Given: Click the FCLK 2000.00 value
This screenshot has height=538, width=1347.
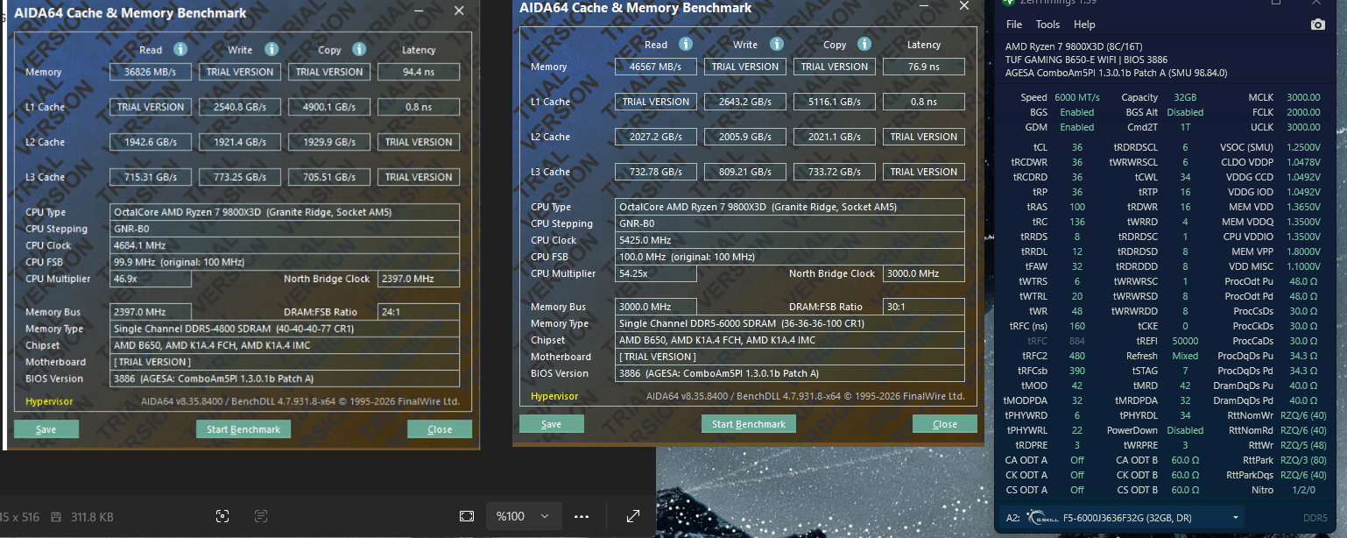Looking at the screenshot, I should coord(1304,112).
